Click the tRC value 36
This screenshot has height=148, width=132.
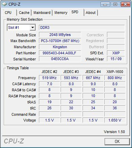[115, 108]
